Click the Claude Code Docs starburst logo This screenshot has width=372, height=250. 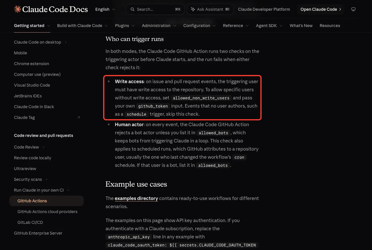coord(17,9)
